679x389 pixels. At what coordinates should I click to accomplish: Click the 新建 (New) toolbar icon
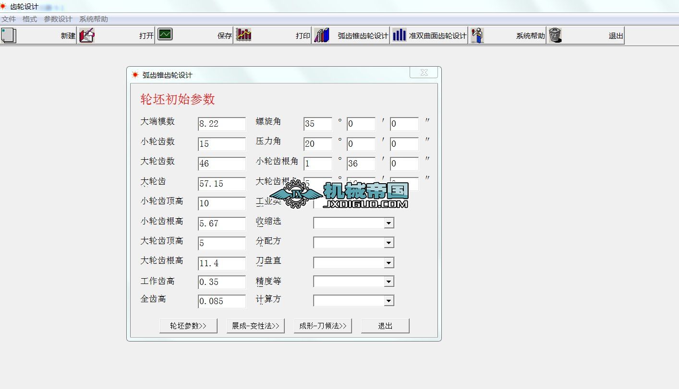(x=8, y=35)
